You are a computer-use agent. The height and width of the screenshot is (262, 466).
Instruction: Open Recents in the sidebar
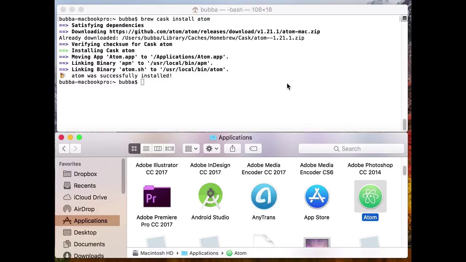pos(87,186)
